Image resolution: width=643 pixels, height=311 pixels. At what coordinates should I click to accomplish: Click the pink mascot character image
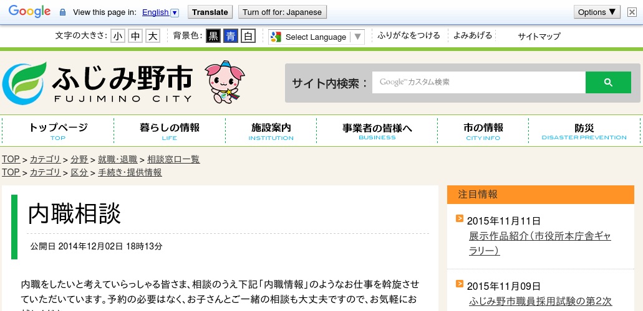pyautogui.click(x=224, y=82)
